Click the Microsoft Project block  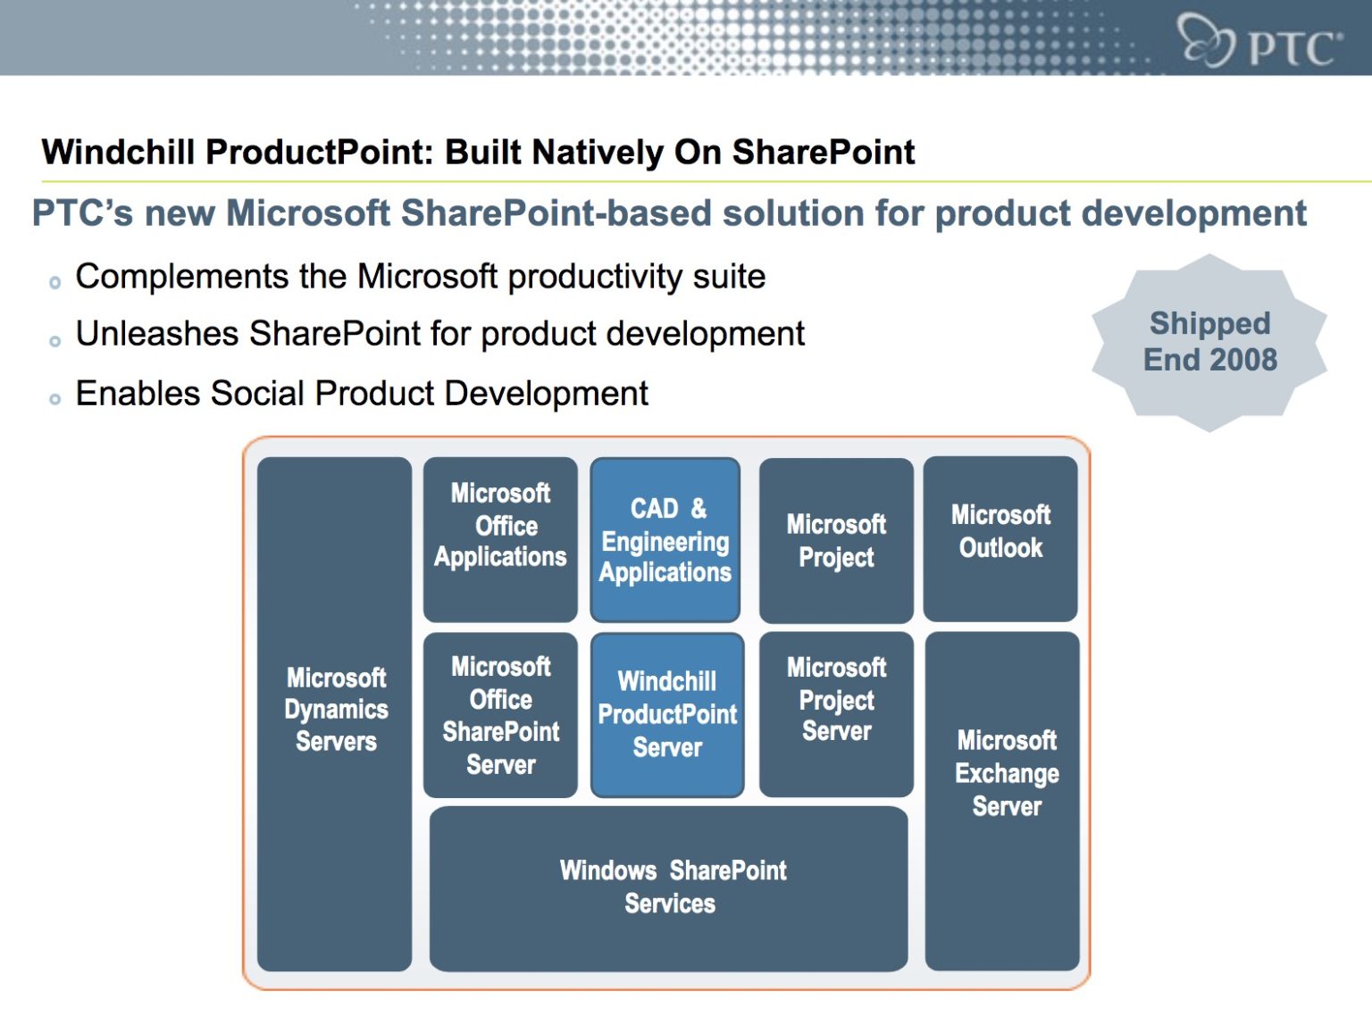tap(836, 540)
